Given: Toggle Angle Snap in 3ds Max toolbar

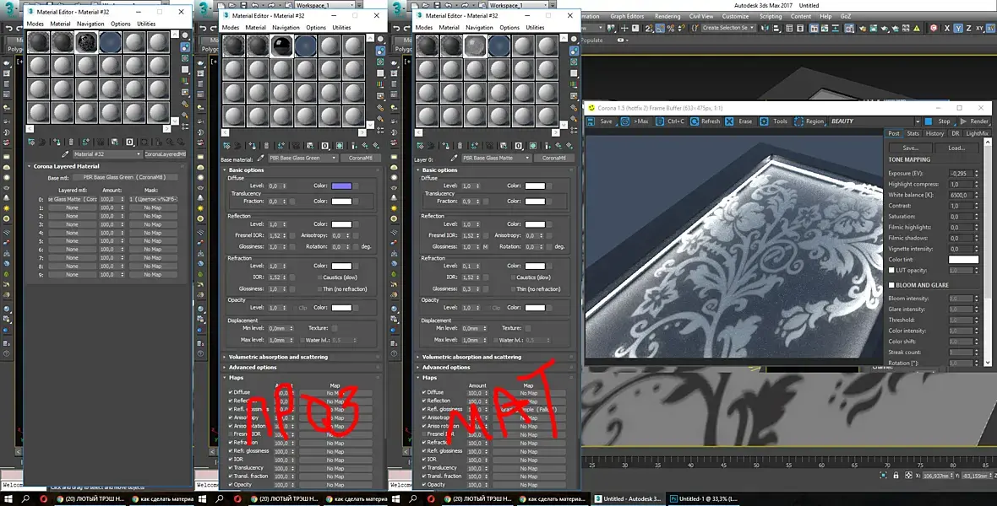Looking at the screenshot, I should pos(660,28).
